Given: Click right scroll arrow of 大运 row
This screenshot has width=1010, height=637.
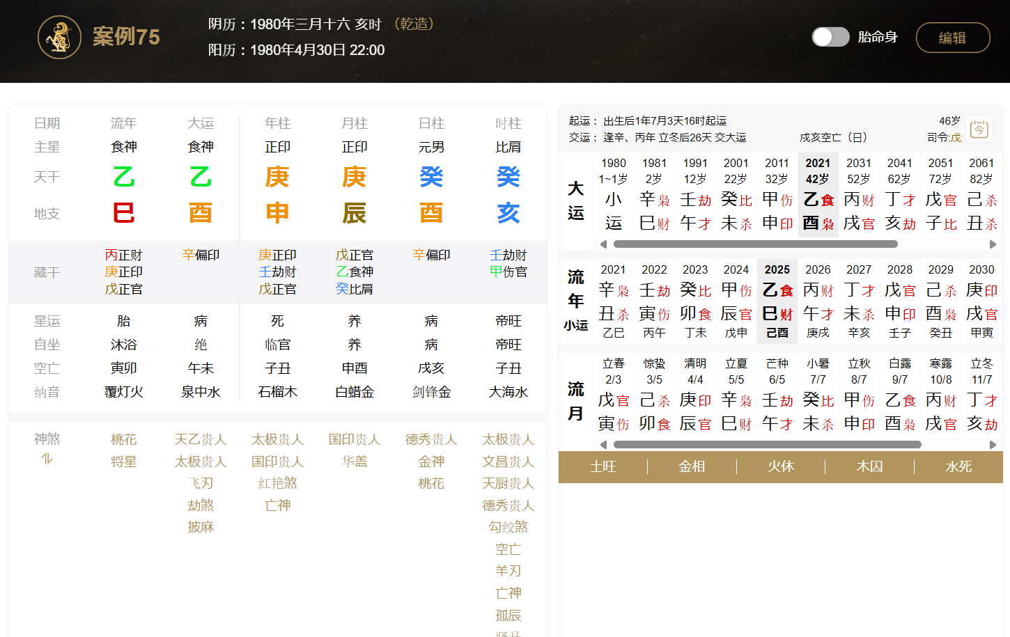Looking at the screenshot, I should [993, 244].
